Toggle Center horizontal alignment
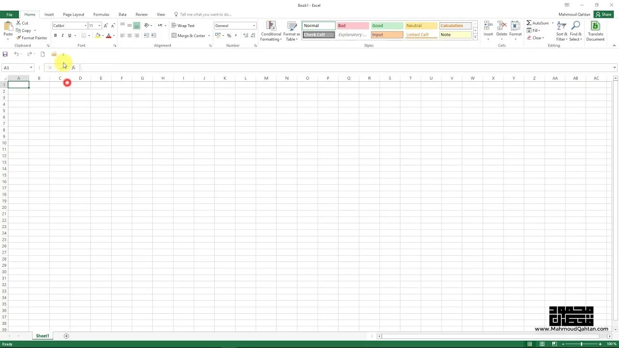 130,35
